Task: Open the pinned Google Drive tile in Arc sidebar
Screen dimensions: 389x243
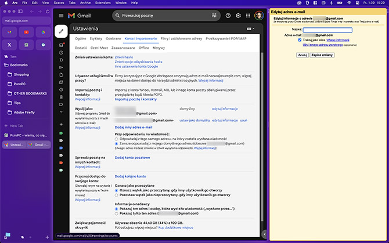Action: pyautogui.click(x=43, y=32)
